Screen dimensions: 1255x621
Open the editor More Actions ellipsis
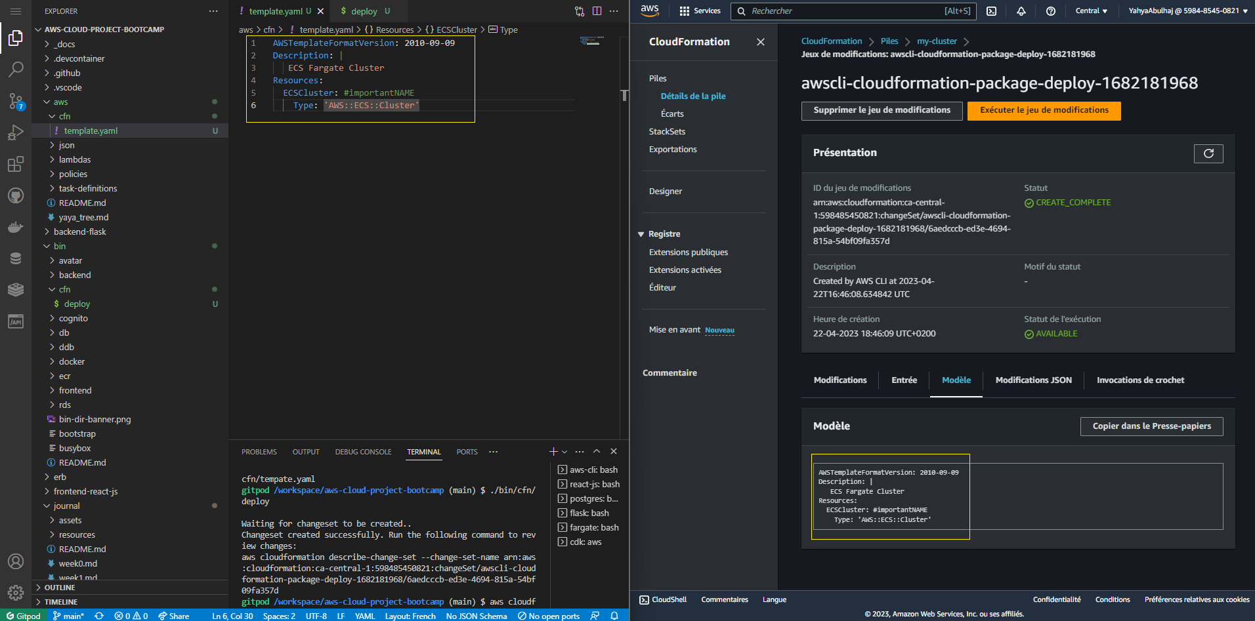pyautogui.click(x=614, y=11)
